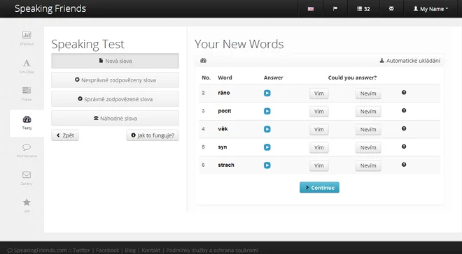Open the Konverzace sidebar item
The height and width of the screenshot is (254, 462).
click(27, 150)
